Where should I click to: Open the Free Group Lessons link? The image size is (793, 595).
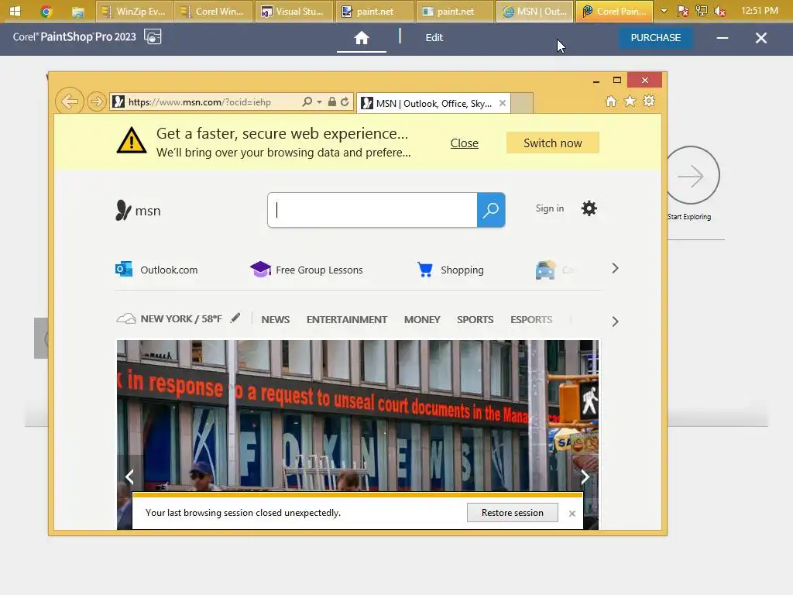coord(307,270)
